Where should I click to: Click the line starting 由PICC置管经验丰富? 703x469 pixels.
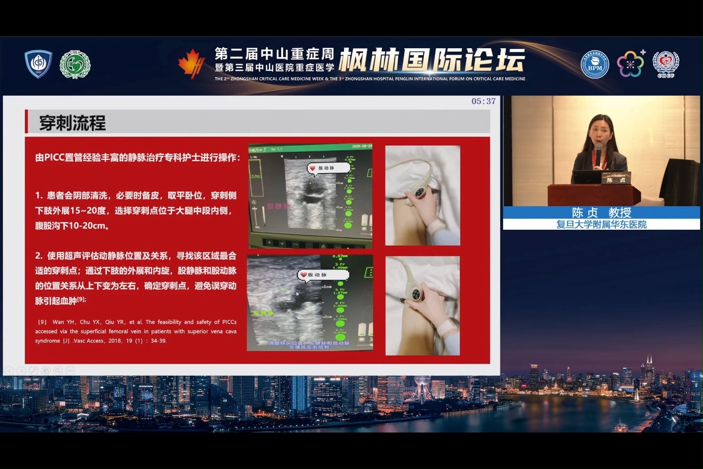click(137, 157)
